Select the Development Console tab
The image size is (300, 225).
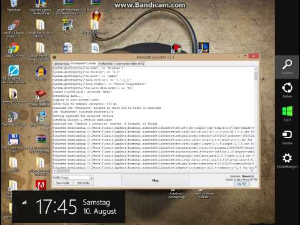tap(83, 63)
